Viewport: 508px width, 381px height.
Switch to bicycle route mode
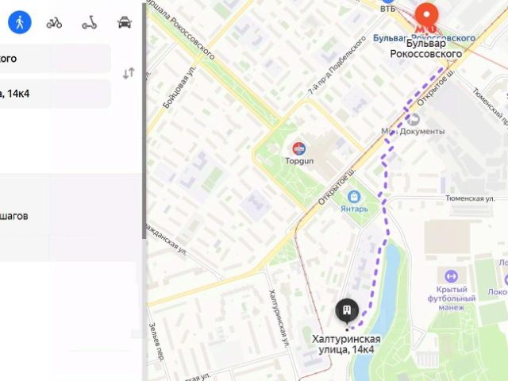click(x=54, y=23)
